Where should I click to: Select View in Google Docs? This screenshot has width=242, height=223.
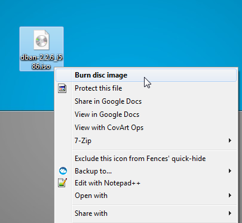pos(146,114)
